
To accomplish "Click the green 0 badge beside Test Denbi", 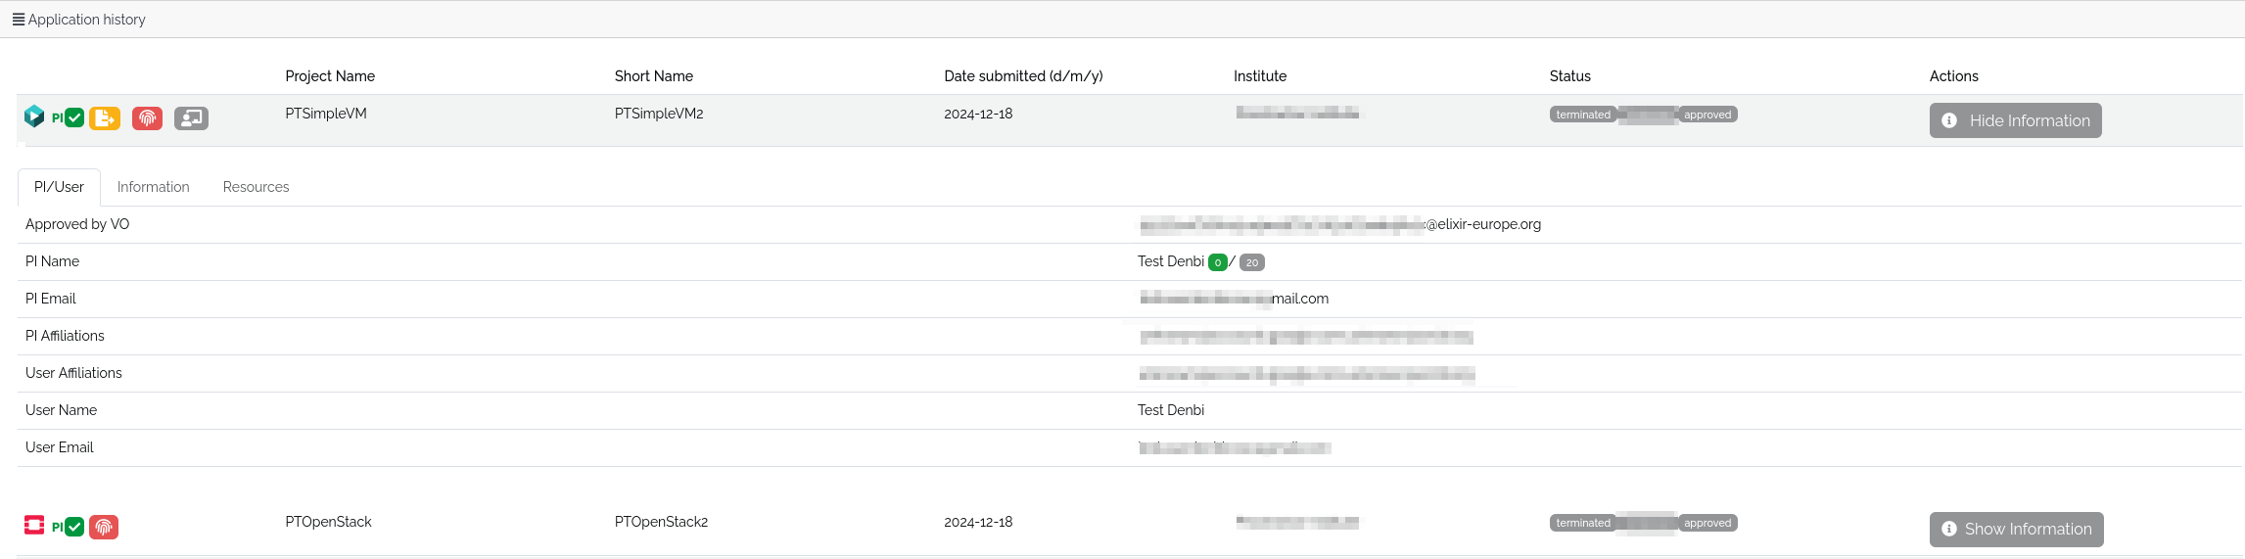I will (1217, 262).
